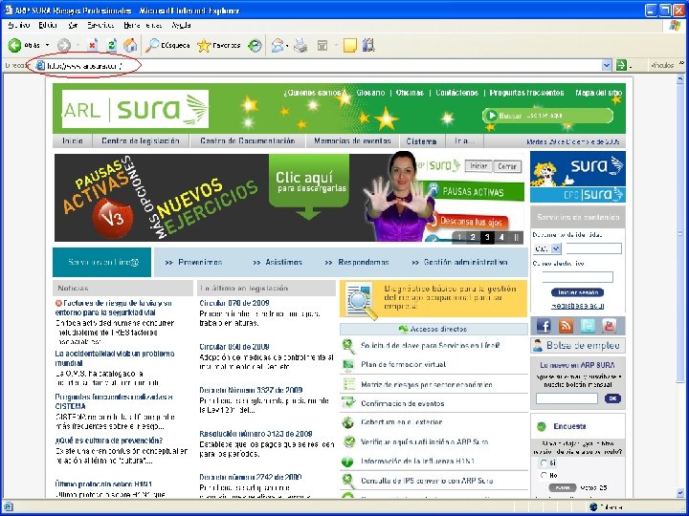
Task: Open the Archivo menu
Action: point(18,25)
